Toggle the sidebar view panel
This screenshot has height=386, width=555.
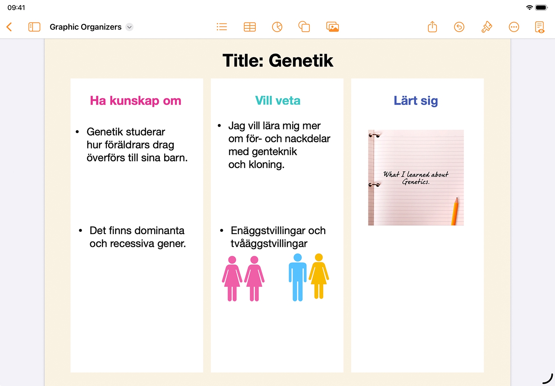[x=34, y=27]
